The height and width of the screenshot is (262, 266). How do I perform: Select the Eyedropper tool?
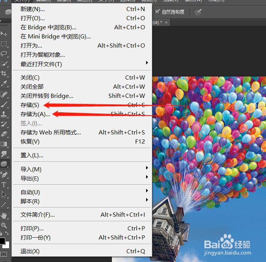(4, 83)
